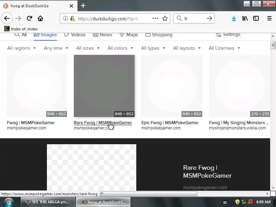The image size is (276, 207).
Task: Open the Windows Start orb
Action: [x=8, y=202]
